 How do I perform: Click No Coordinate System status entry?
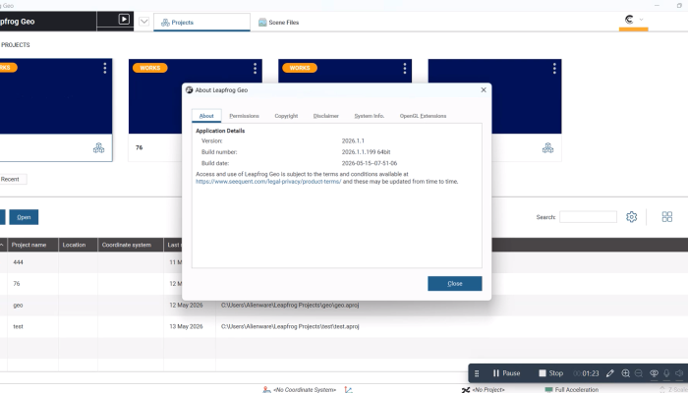point(300,389)
